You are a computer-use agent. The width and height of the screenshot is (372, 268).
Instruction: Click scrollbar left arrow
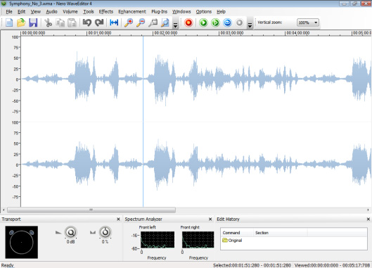pyautogui.click(x=4, y=210)
